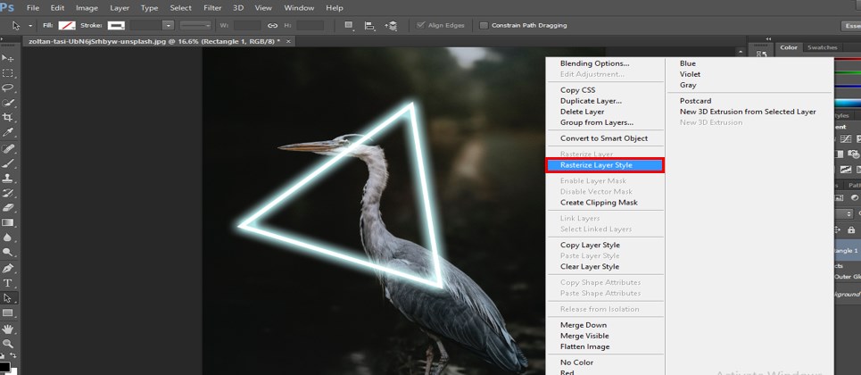Open the Image menu
861x375 pixels.
87,8
